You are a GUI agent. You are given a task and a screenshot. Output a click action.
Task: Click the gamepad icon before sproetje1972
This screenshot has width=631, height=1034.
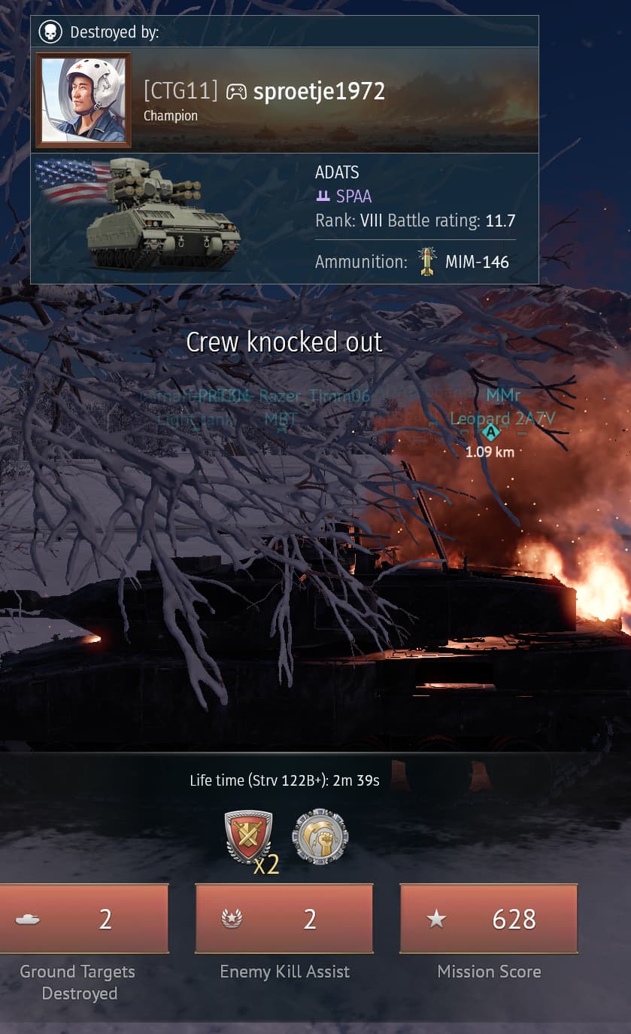click(236, 92)
